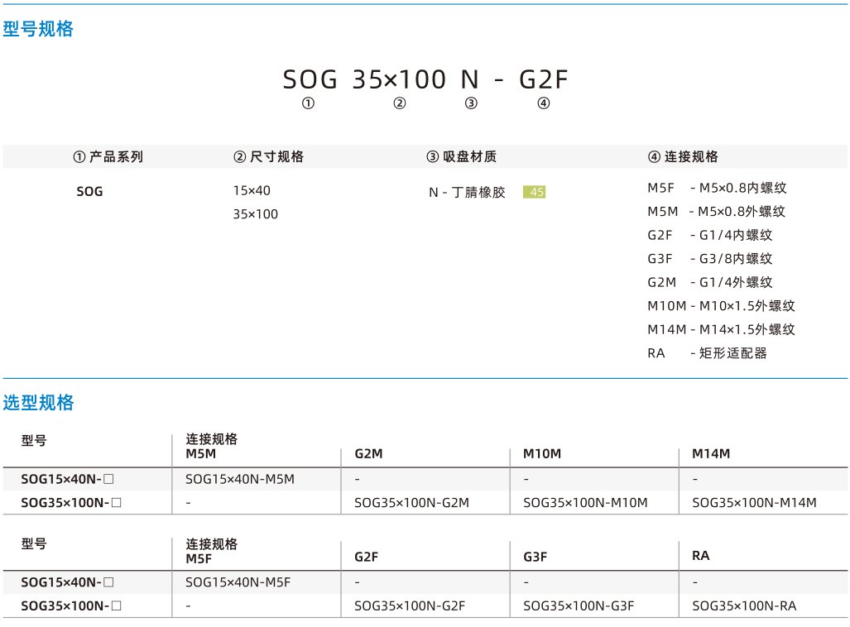Select table cell "SOG35×100N-RA"

[x=744, y=605]
